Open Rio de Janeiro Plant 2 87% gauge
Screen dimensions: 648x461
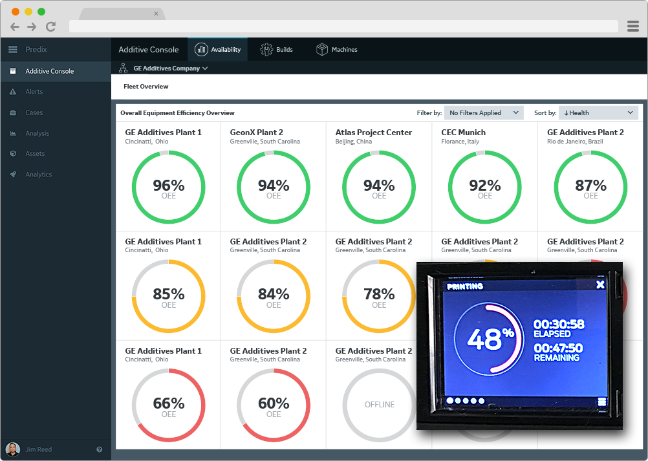tap(590, 187)
